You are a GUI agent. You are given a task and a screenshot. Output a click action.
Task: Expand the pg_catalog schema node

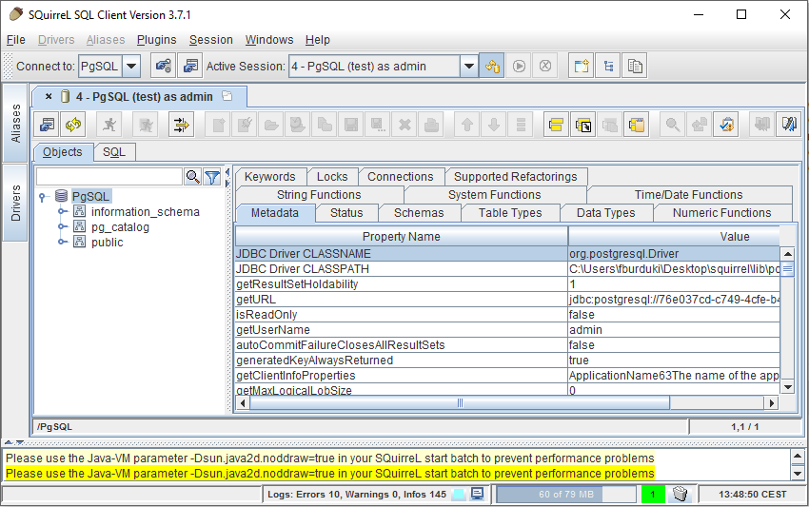pos(63,227)
